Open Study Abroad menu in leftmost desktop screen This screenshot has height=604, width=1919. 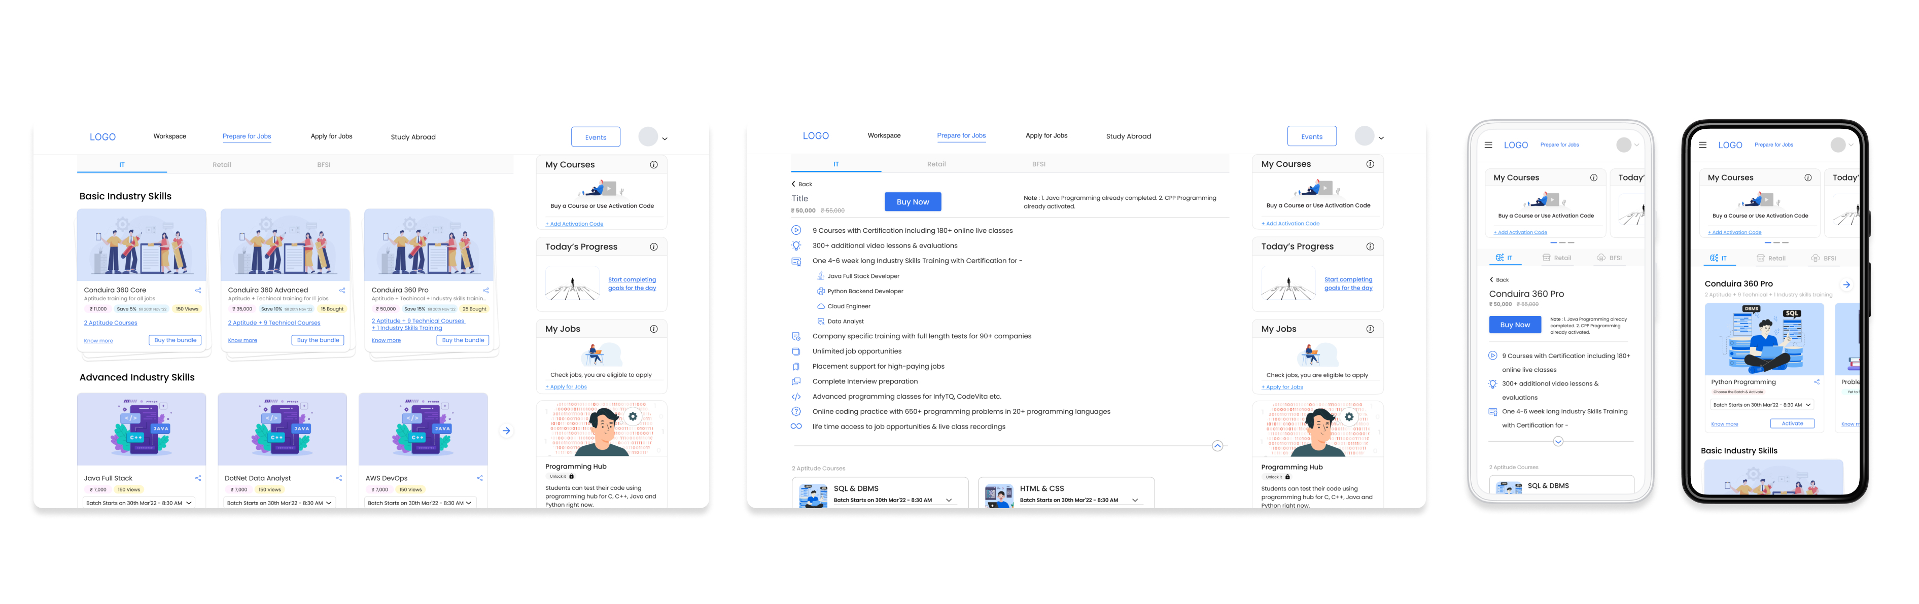tap(413, 137)
